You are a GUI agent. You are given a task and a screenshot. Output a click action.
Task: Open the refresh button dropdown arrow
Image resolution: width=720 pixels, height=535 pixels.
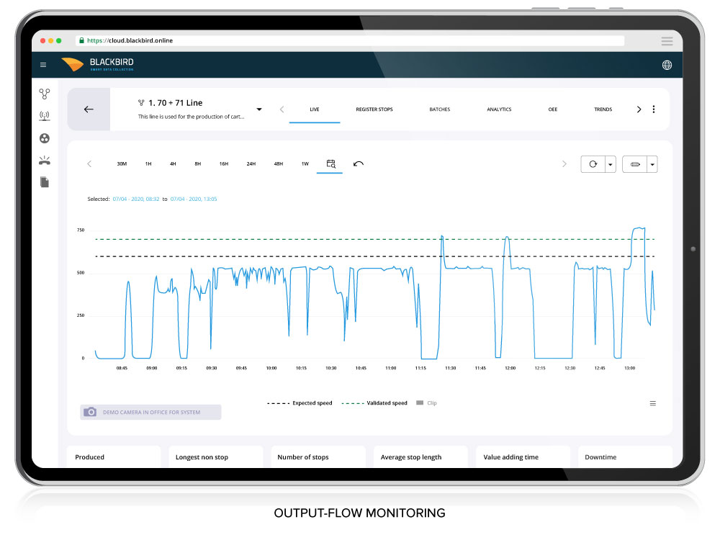click(611, 164)
